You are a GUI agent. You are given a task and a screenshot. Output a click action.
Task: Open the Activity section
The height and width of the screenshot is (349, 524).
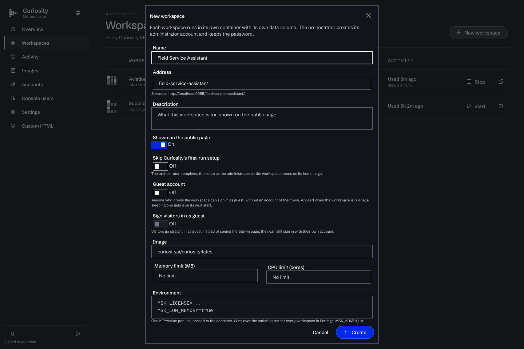[47, 57]
